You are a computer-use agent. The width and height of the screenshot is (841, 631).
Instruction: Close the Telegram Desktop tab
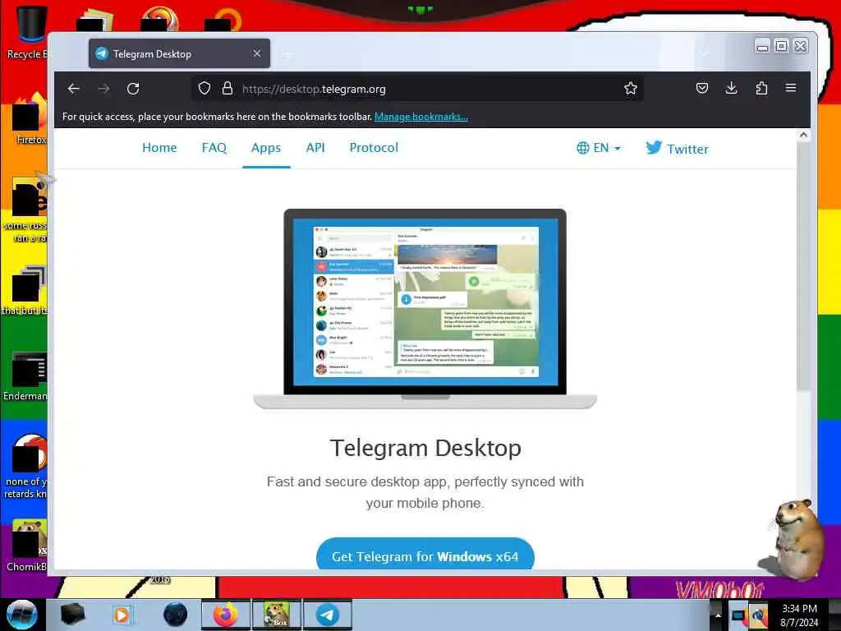257,53
